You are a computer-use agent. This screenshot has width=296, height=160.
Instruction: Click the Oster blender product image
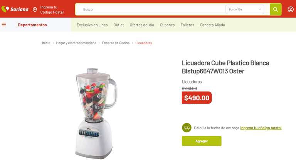click(x=96, y=113)
